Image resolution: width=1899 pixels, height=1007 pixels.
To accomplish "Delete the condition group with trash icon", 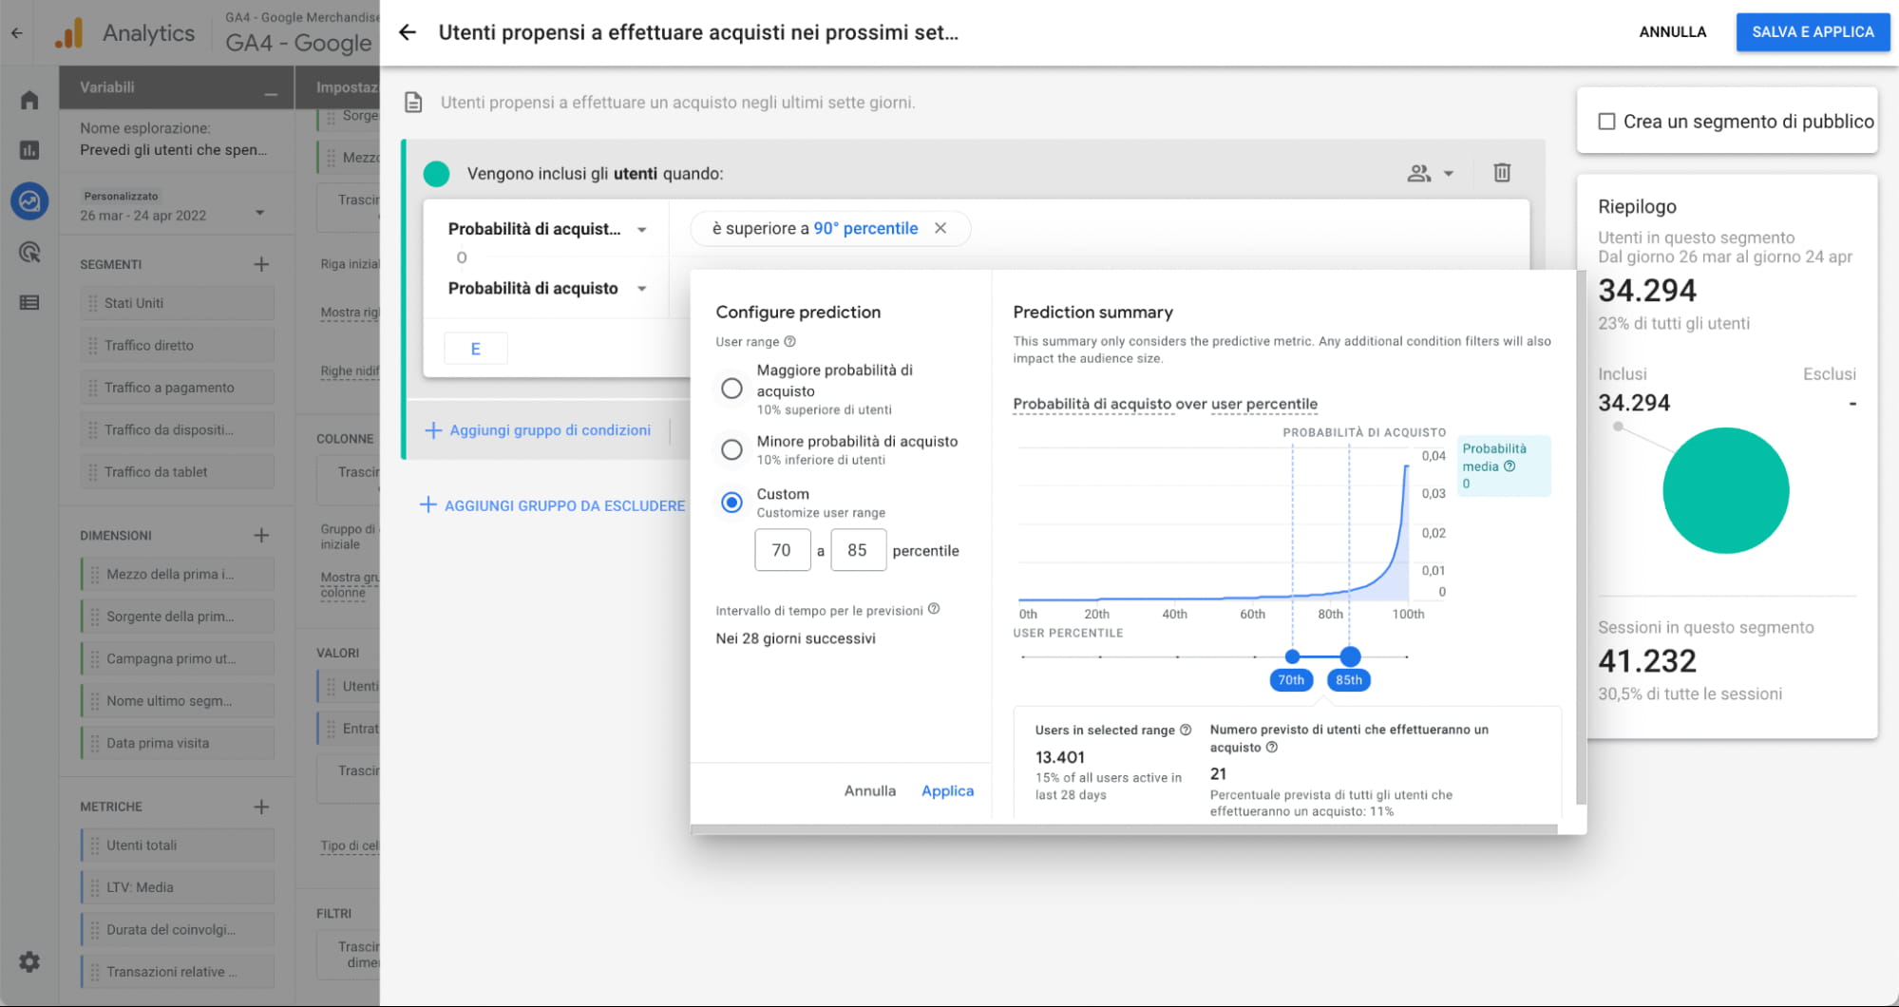I will click(x=1501, y=173).
